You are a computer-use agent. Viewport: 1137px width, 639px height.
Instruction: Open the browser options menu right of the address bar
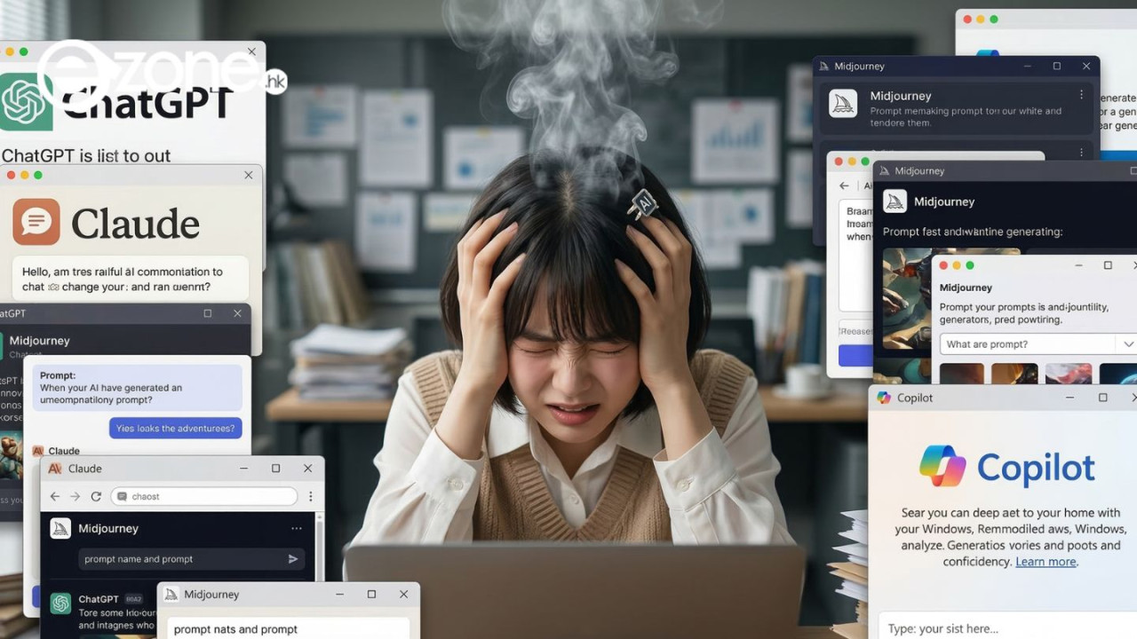click(x=311, y=496)
